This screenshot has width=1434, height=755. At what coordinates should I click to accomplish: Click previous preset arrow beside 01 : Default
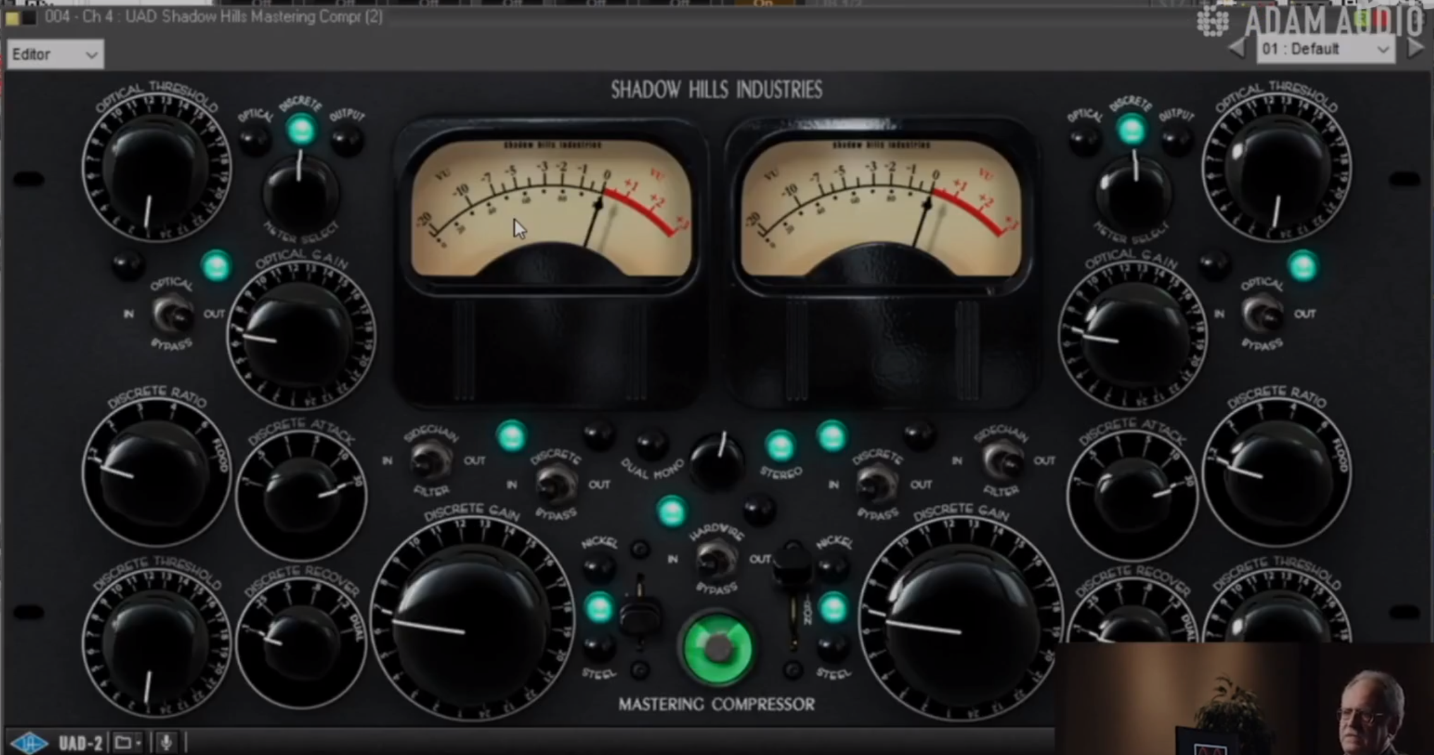click(x=1237, y=49)
